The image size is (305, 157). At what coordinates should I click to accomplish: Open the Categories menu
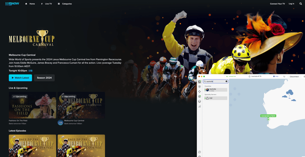click(65, 4)
